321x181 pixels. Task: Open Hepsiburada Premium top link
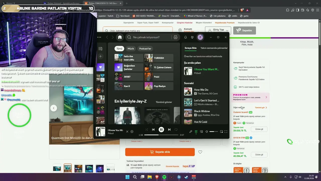[225, 23]
